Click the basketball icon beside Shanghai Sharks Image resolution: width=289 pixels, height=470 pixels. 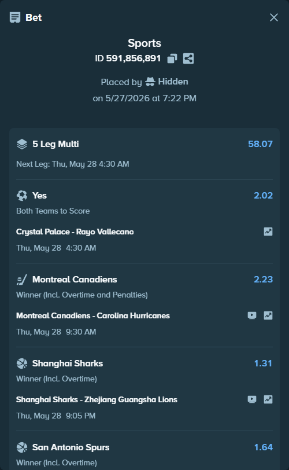[x=22, y=363]
